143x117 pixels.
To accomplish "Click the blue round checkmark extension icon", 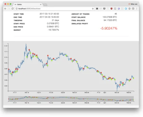I will pyautogui.click(x=126, y=9).
